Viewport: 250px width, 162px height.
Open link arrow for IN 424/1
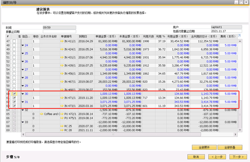point(62,49)
